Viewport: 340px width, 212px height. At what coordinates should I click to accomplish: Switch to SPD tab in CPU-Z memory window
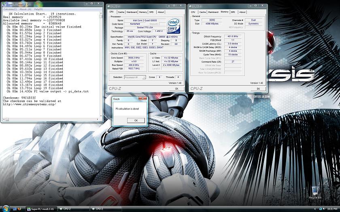[x=233, y=12]
